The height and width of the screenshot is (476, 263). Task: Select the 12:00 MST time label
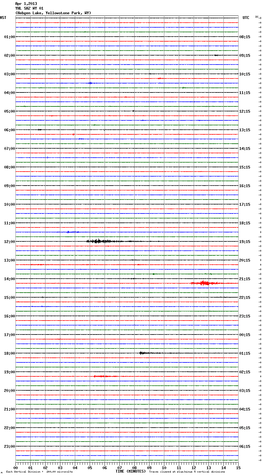click(x=9, y=241)
